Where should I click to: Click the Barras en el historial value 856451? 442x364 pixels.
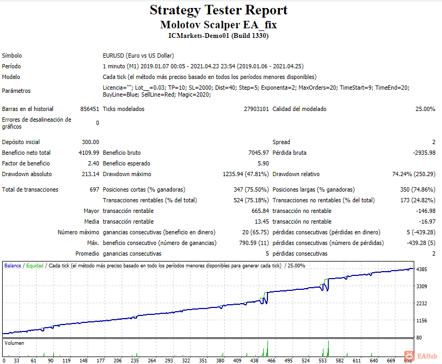90,109
